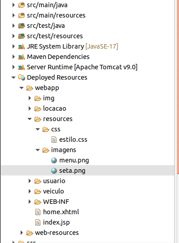Expand the usuario folder
Image resolution: width=179 pixels, height=243 pixels.
[x=30, y=181]
